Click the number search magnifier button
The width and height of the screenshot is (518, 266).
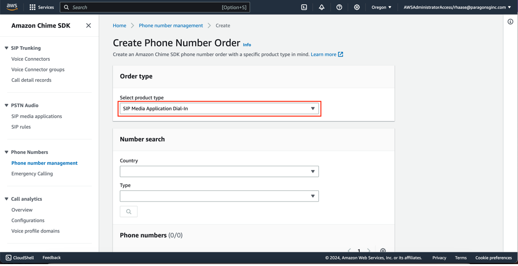click(x=129, y=211)
